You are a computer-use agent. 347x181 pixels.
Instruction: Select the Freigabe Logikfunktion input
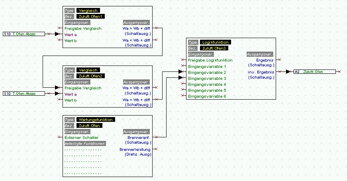pyautogui.click(x=210, y=60)
